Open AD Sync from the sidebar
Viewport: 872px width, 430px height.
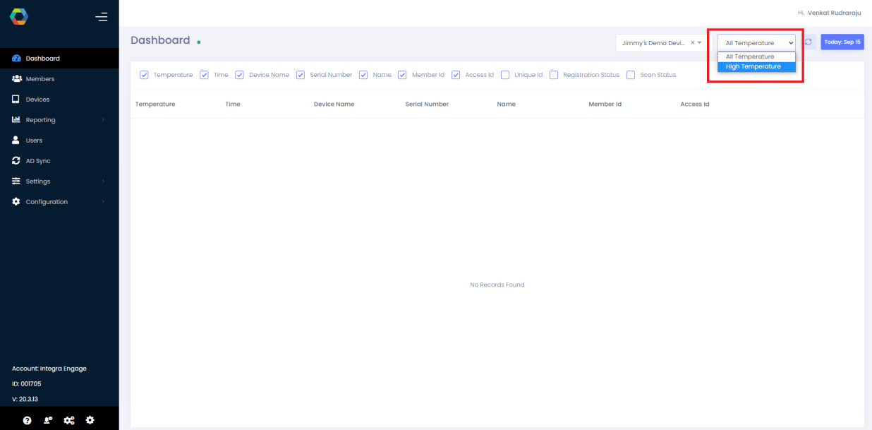tap(16, 160)
